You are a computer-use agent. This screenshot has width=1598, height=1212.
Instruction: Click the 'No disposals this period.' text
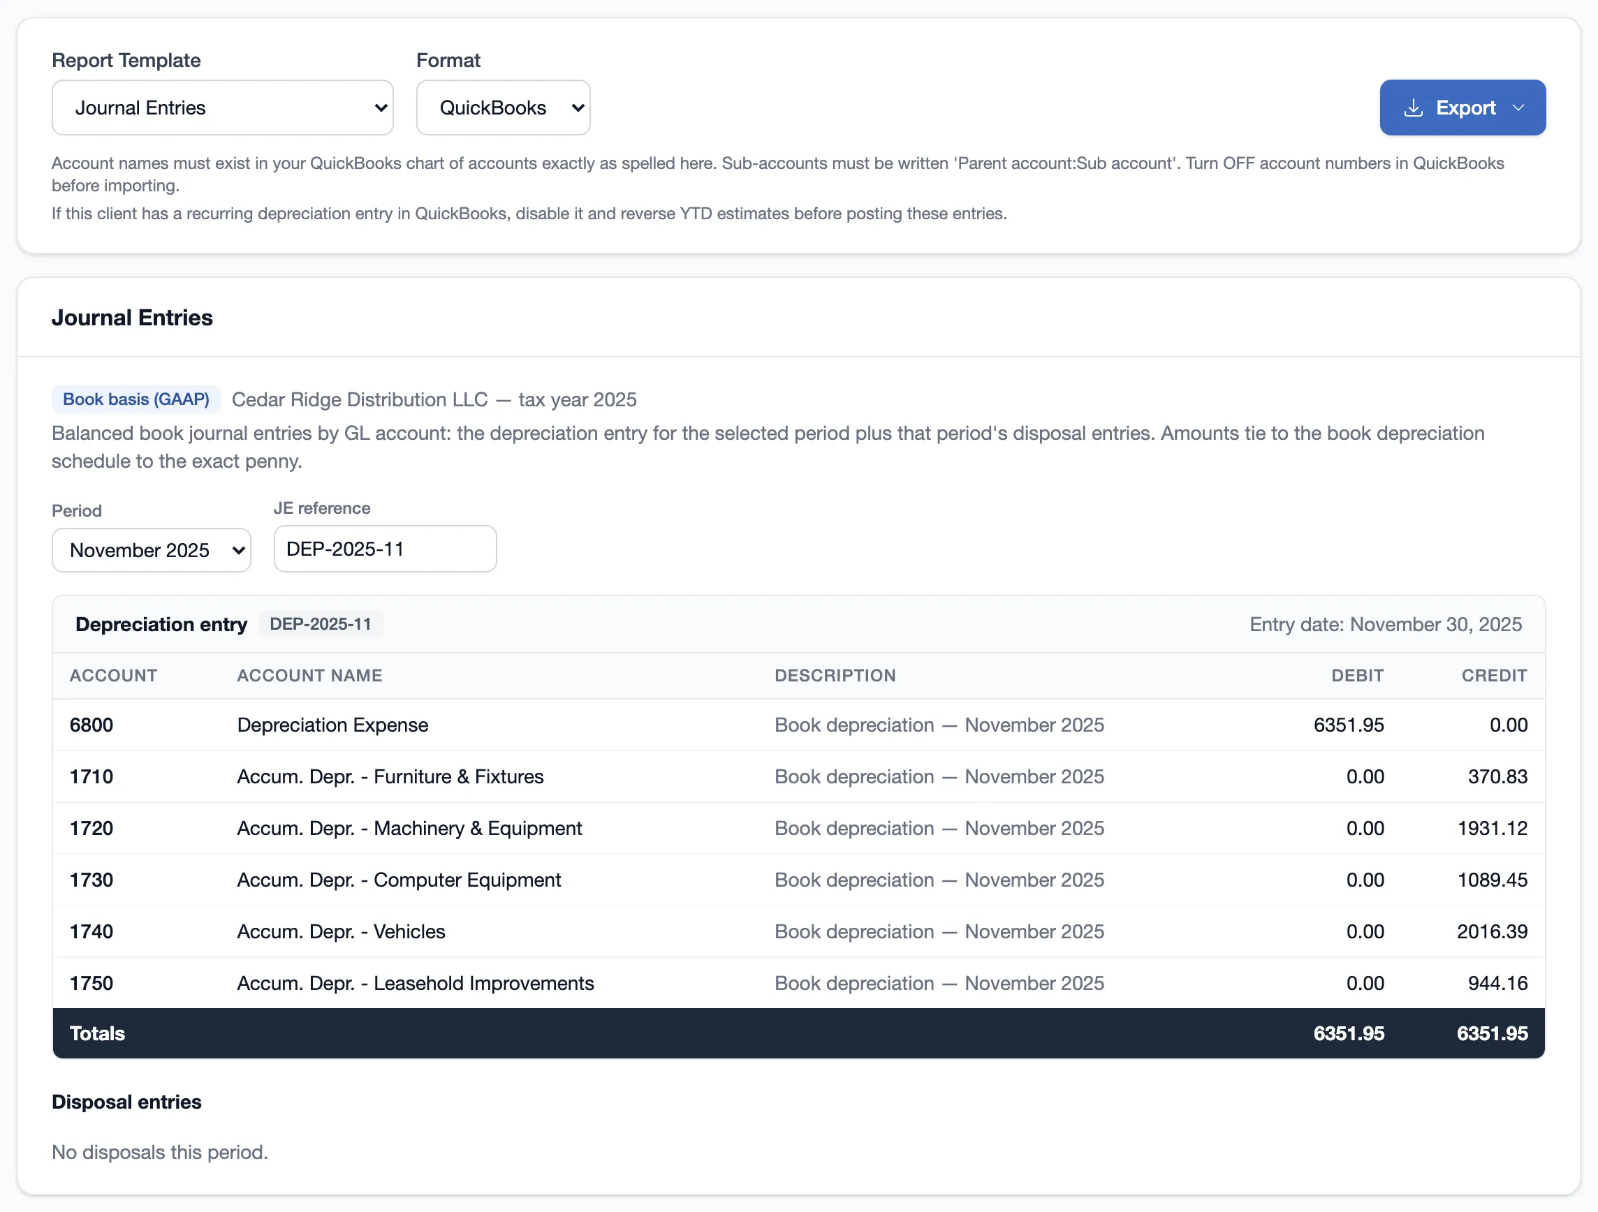(x=160, y=1153)
